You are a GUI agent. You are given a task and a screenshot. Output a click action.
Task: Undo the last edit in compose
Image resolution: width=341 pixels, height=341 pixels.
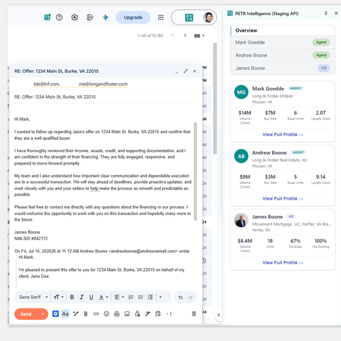point(181,297)
